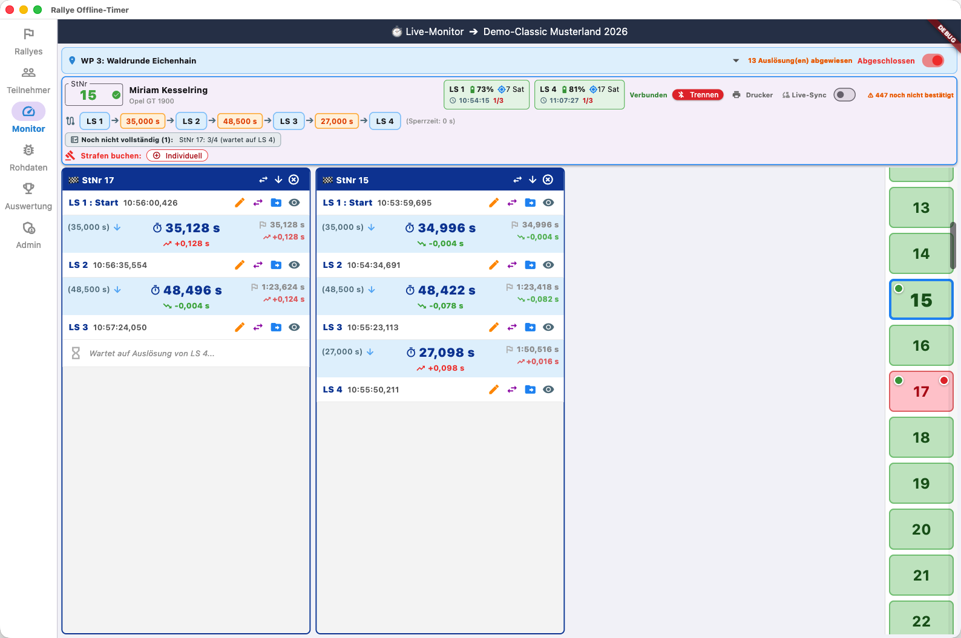Select start number 17 tile
The height and width of the screenshot is (638, 961).
pos(921,391)
